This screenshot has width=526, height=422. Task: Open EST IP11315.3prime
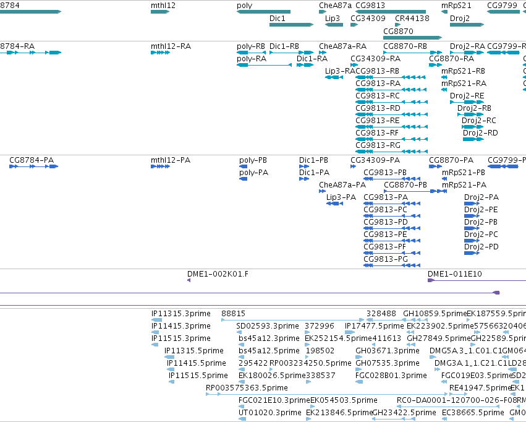(181, 314)
